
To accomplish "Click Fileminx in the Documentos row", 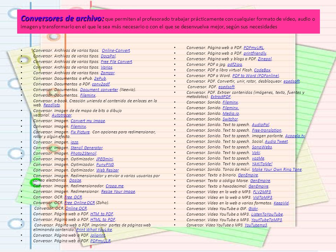I will coord(88,95).
